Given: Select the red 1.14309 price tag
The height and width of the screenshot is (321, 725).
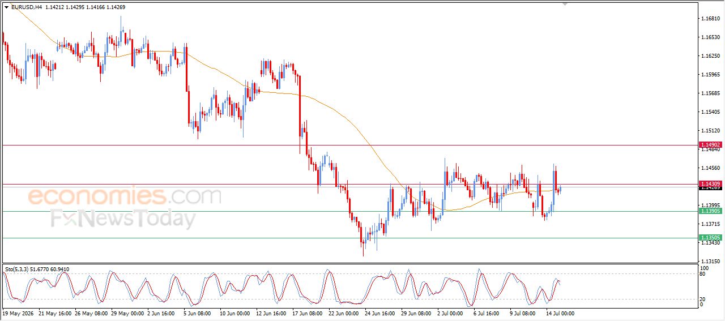Looking at the screenshot, I should 710,184.
